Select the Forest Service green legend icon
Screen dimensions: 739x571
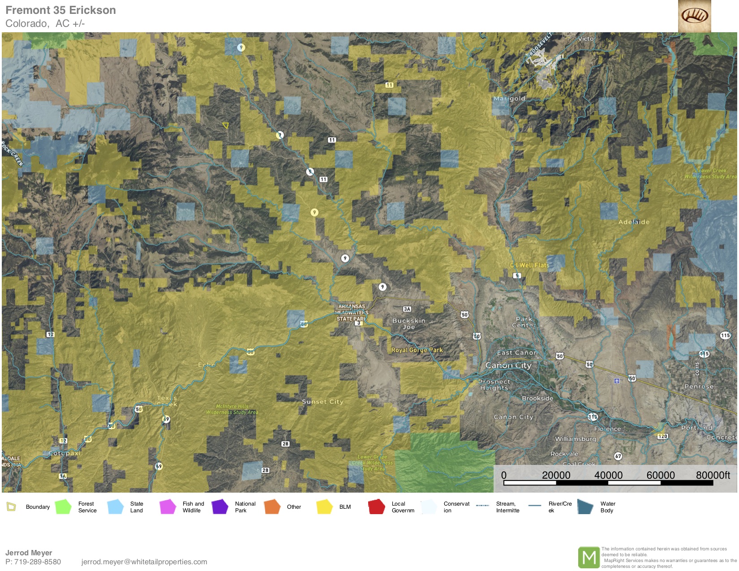(x=63, y=507)
